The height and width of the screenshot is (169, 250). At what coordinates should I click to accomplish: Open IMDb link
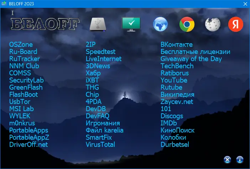169,123
